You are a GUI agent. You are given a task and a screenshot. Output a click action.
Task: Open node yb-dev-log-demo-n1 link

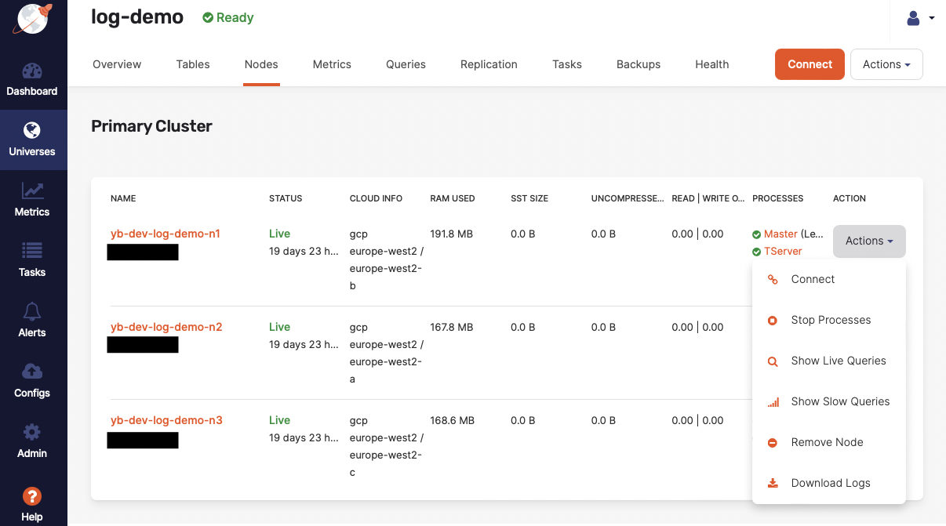(166, 234)
